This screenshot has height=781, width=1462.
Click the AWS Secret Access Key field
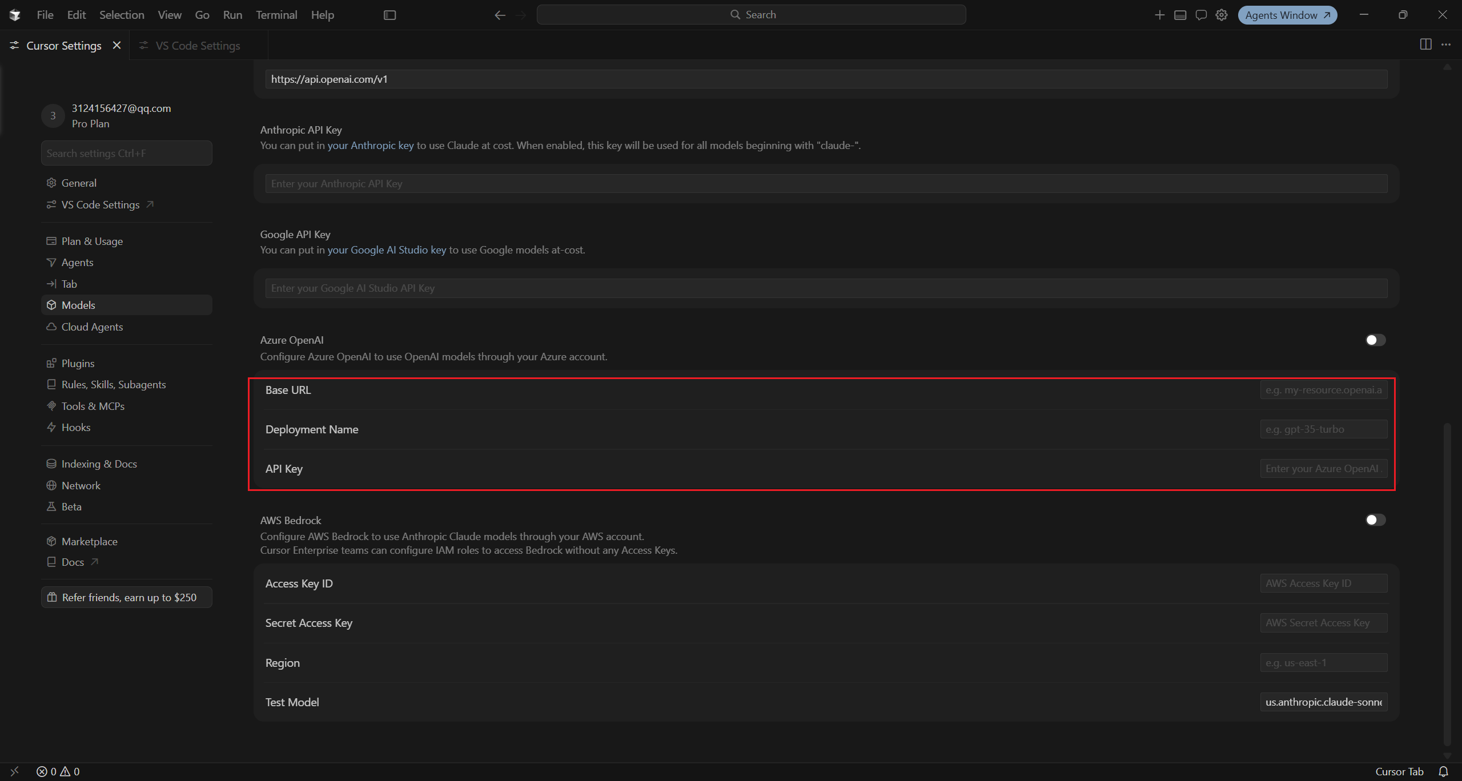coord(1323,623)
